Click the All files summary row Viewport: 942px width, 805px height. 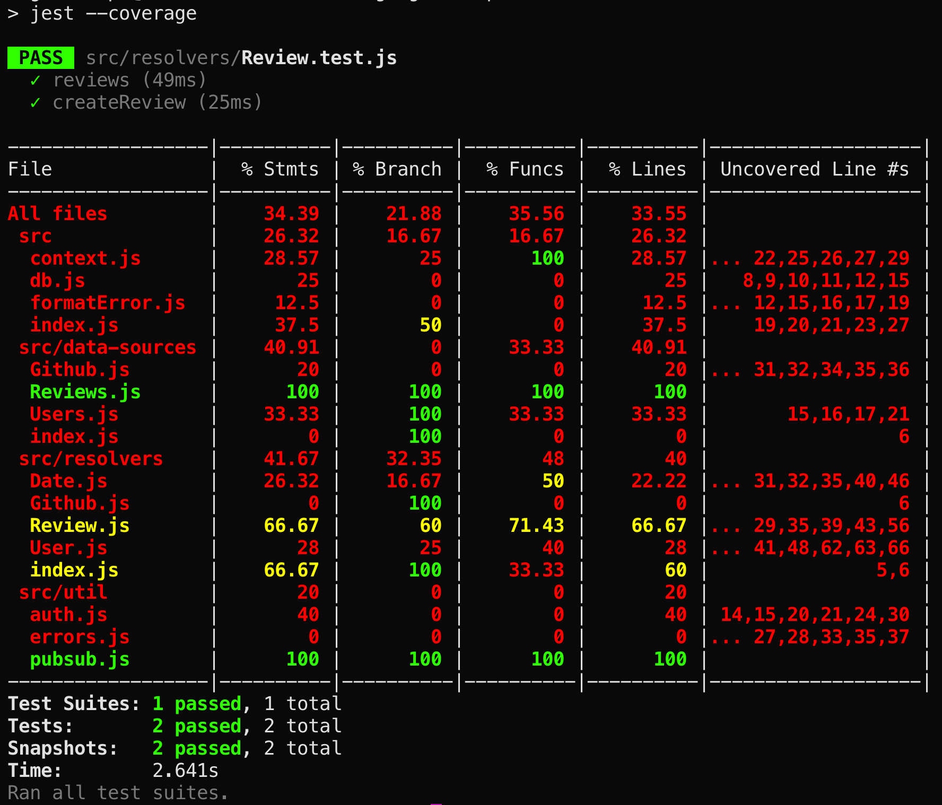[57, 213]
